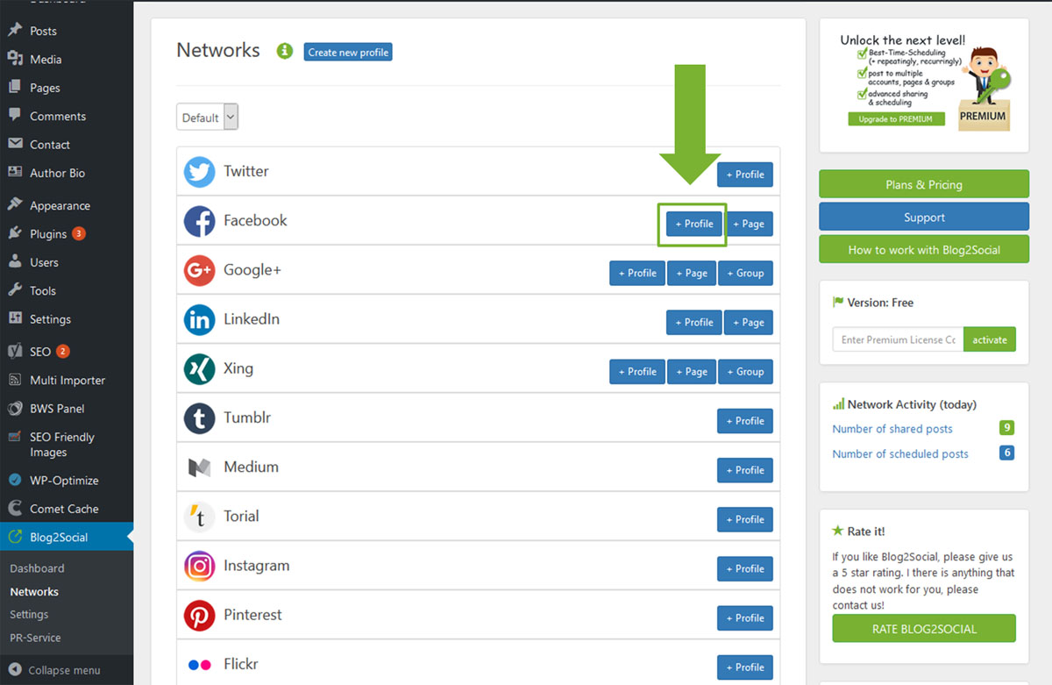Add a Xing group

tap(745, 371)
